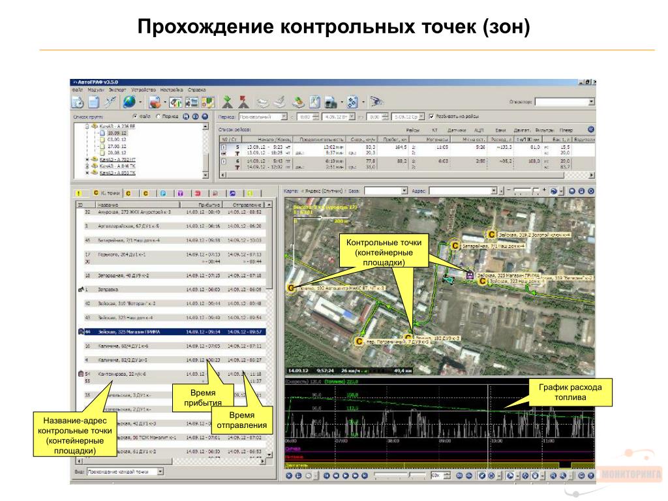668x501 pixels.
Task: Sort by the Название column header
Action: (138, 205)
